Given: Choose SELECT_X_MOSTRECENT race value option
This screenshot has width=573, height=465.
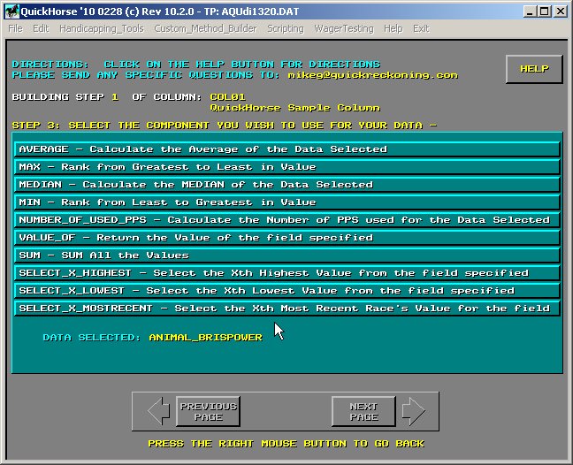Looking at the screenshot, I should click(x=287, y=309).
